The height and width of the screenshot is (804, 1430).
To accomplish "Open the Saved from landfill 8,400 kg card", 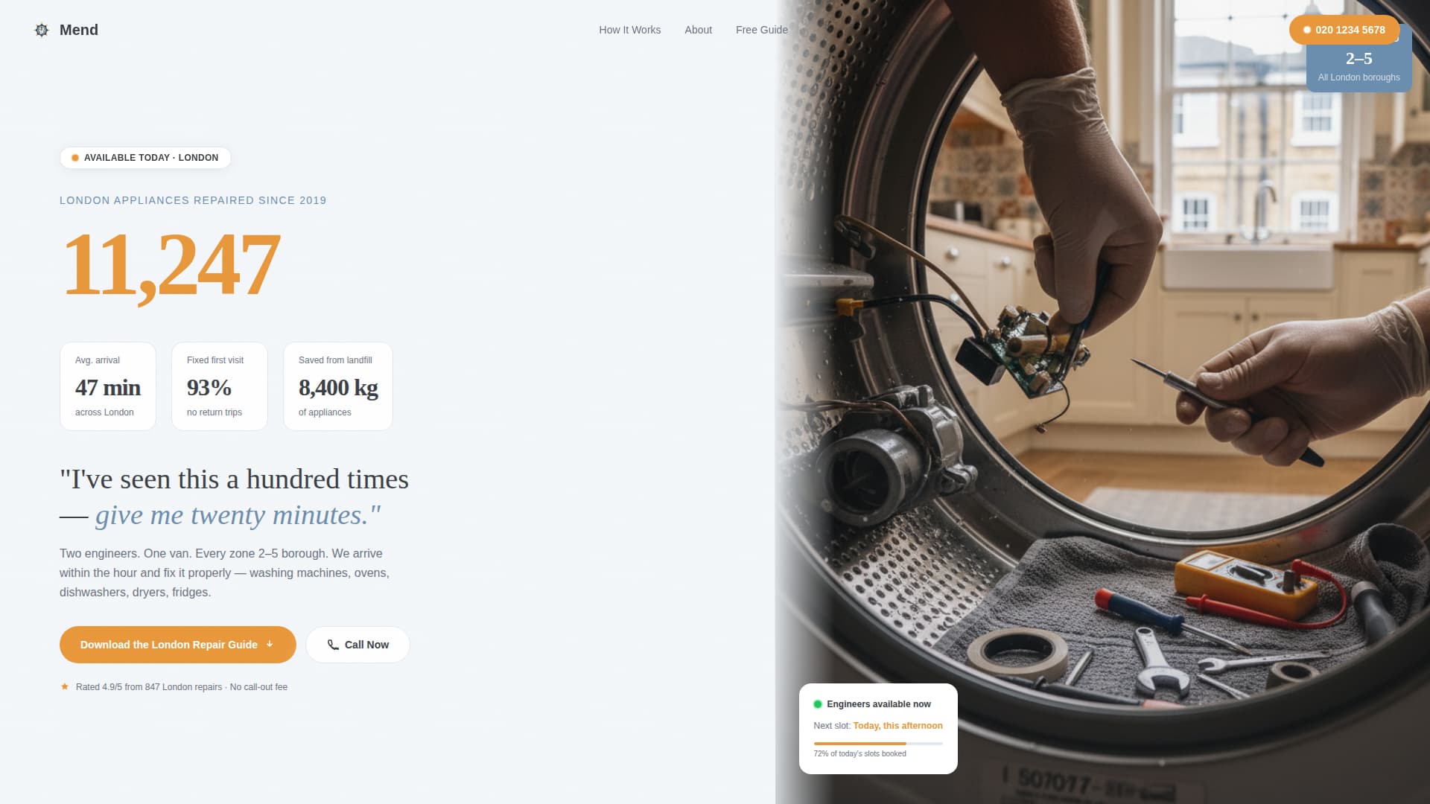I will (x=338, y=386).
